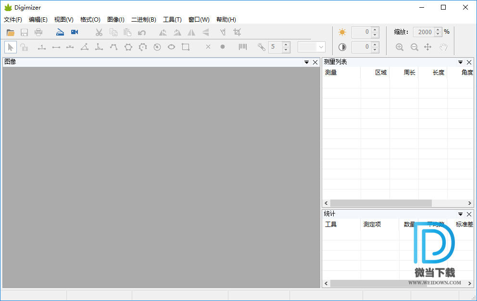This screenshot has width=477, height=301.
Task: Select the Hand pan tool
Action: tap(443, 47)
